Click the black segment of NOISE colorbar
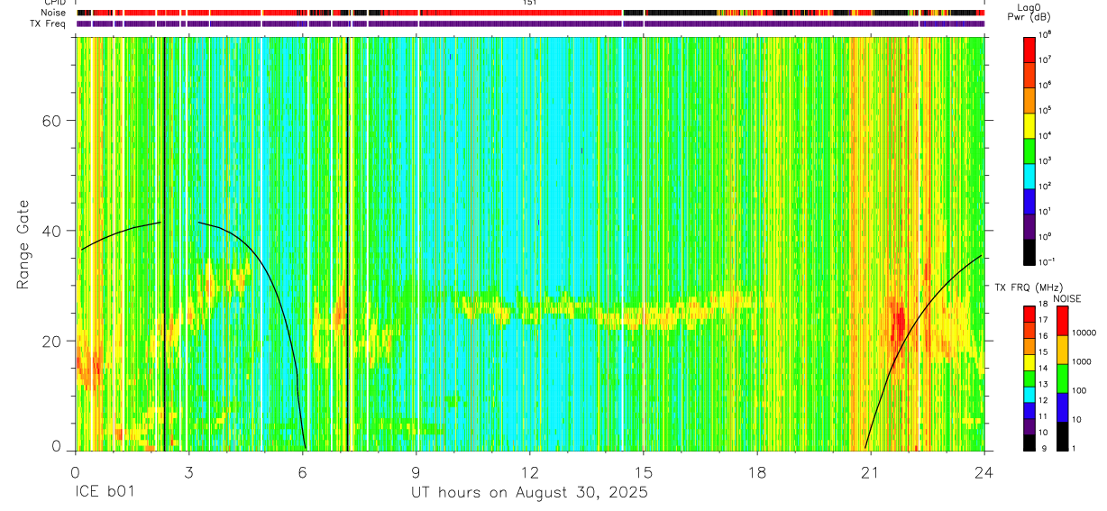This screenshot has height=511, width=1107. coord(1062,435)
